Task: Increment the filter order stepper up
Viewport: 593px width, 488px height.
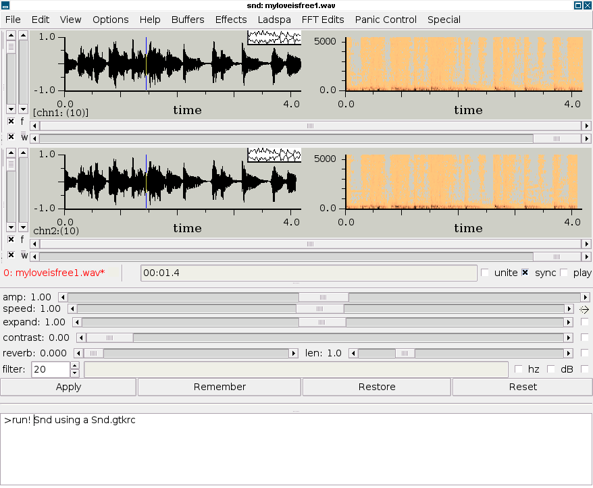Action: tap(74, 366)
